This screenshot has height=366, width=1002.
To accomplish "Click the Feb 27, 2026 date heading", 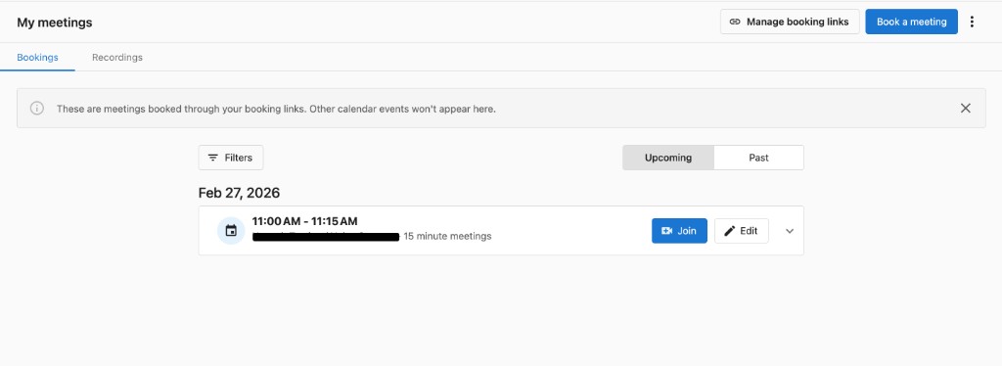I will click(239, 193).
